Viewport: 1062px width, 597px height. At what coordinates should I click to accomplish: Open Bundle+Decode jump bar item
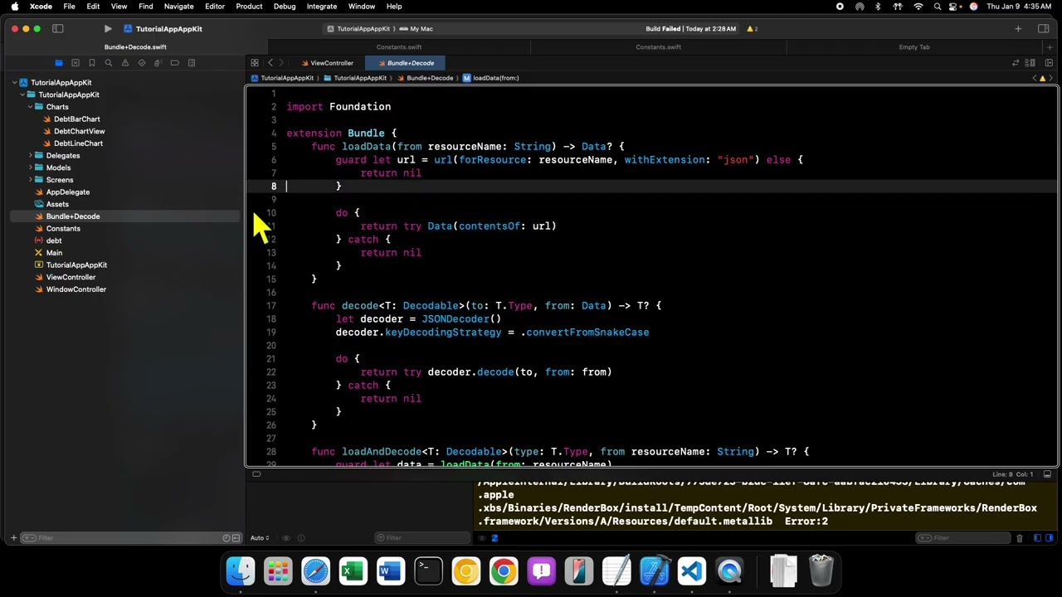click(425, 78)
